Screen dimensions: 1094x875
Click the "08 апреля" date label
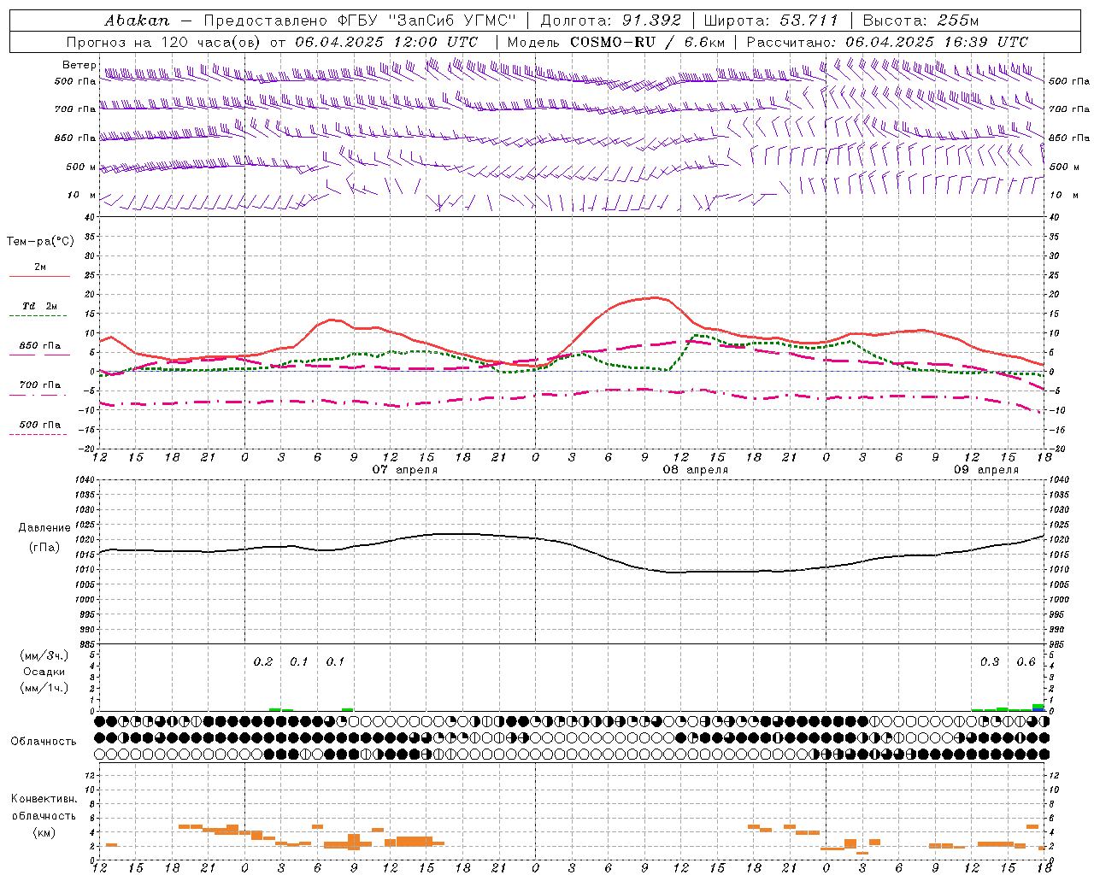[696, 470]
